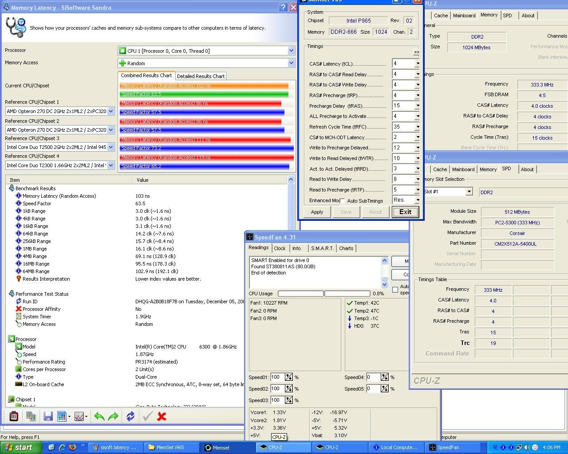Click the Speed01 value field in SpeedFan
568x454 pixels.
[277, 377]
